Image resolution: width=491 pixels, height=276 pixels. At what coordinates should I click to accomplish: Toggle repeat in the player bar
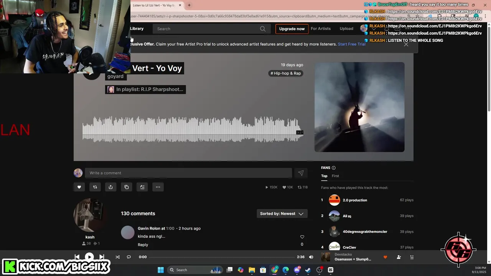pos(129,257)
